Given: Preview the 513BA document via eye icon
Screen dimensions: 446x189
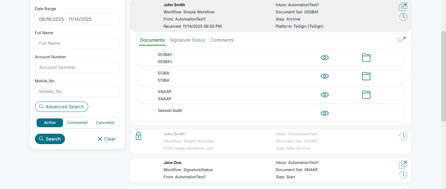Looking at the screenshot, I should [x=325, y=76].
